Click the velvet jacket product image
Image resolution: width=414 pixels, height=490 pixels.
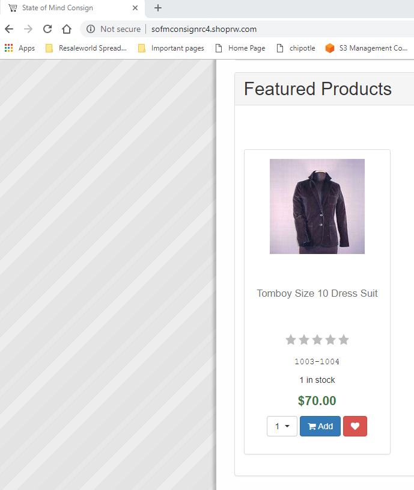tap(317, 206)
